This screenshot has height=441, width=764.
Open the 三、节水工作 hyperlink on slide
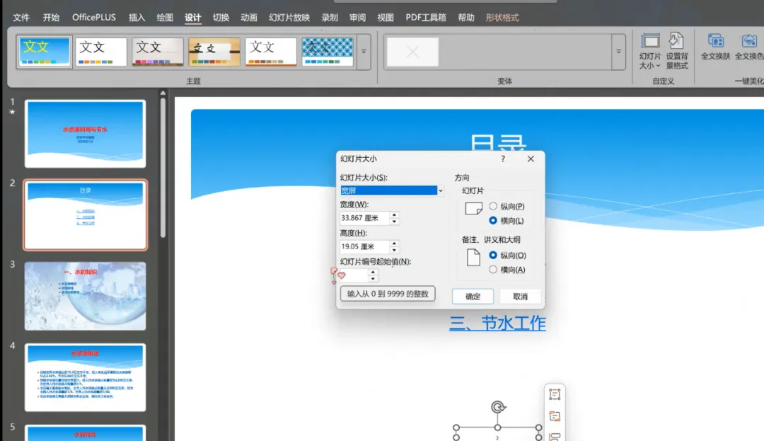(x=497, y=323)
